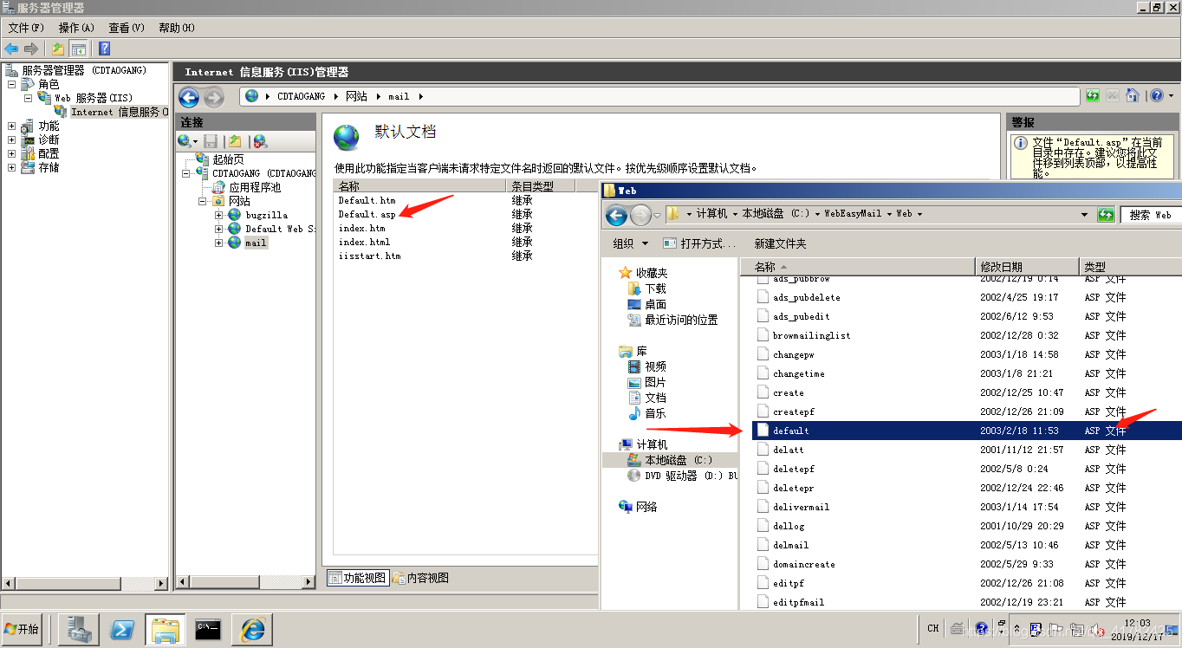Viewport: 1182px width, 648px height.
Task: Expand the 存储 tree node
Action: coord(12,168)
